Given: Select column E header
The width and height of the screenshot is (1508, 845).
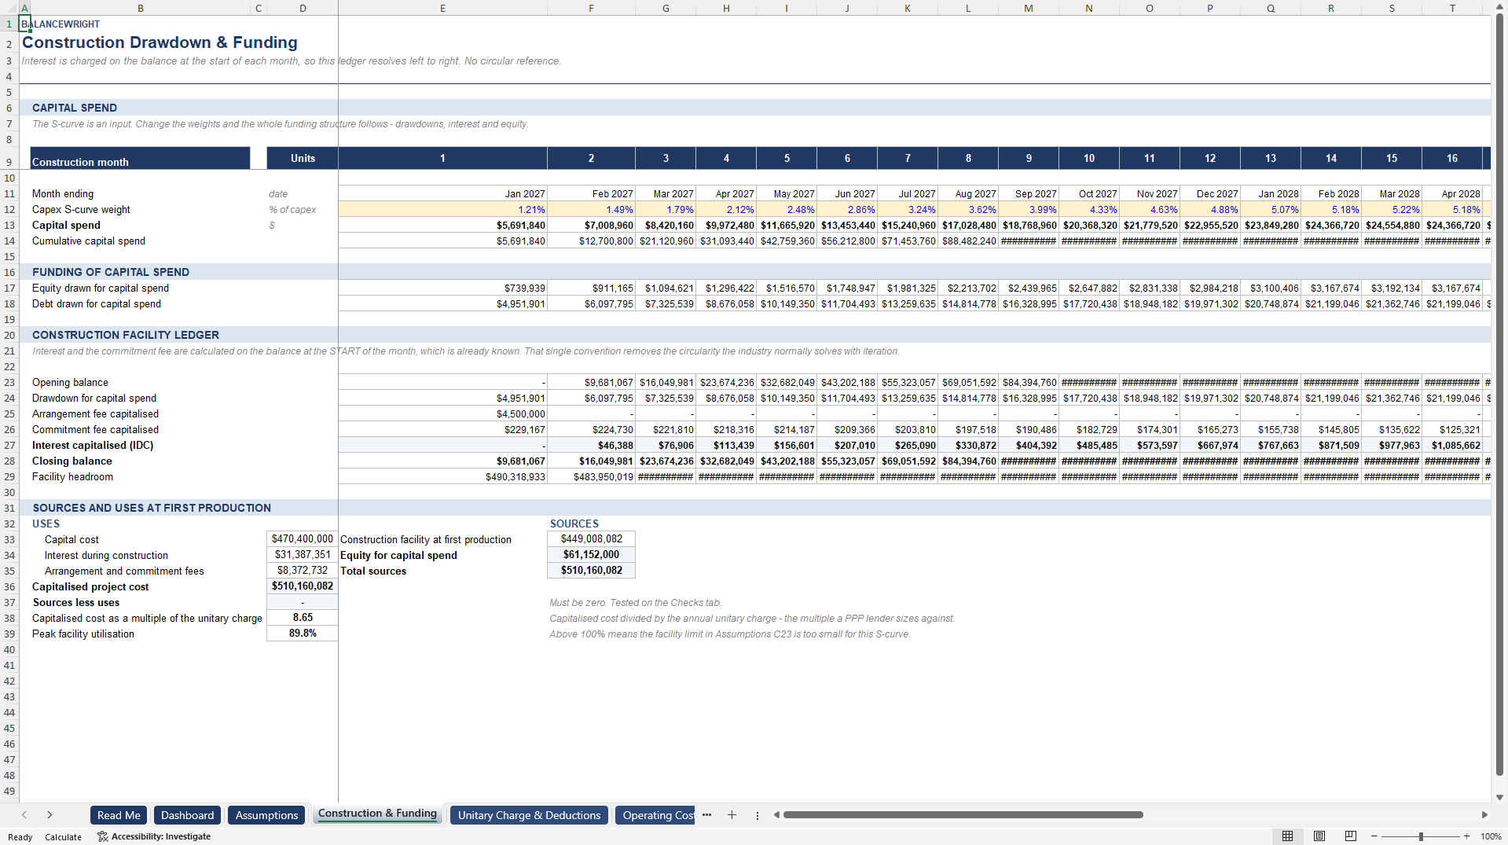Looking at the screenshot, I should click(x=442, y=8).
